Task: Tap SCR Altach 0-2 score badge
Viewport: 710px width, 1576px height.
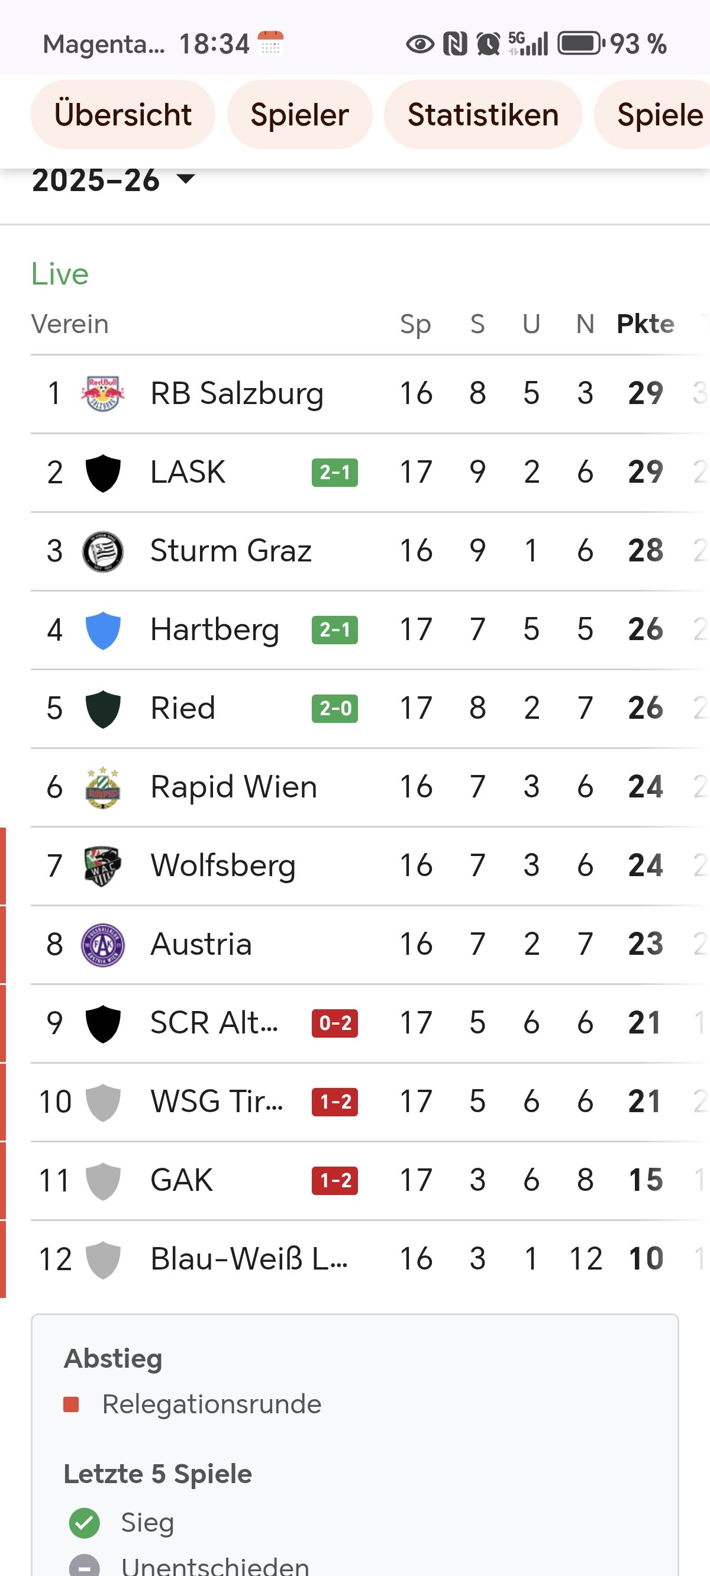Action: pyautogui.click(x=335, y=1023)
